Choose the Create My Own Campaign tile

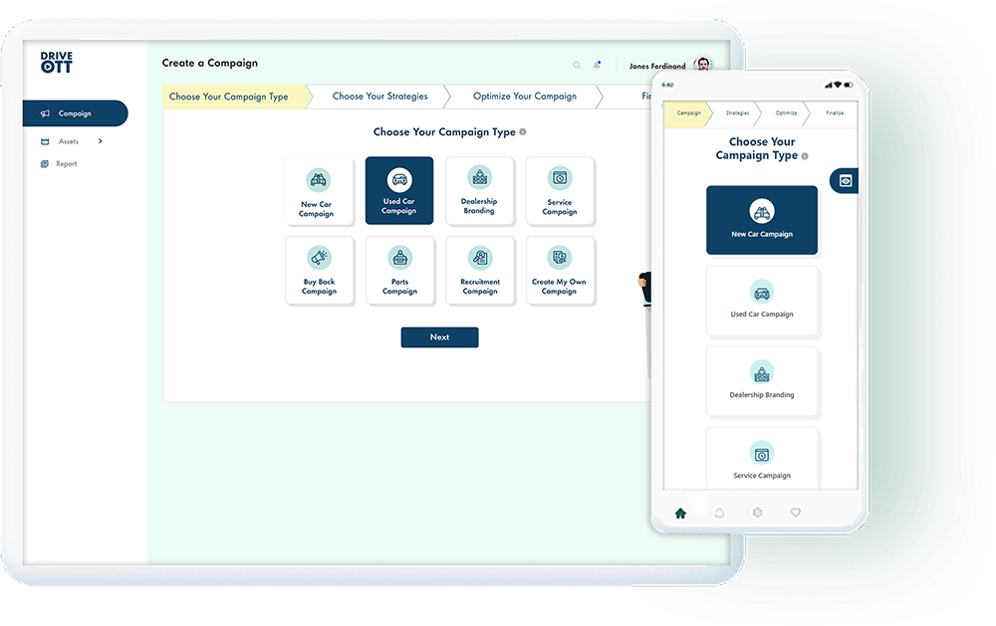559,270
